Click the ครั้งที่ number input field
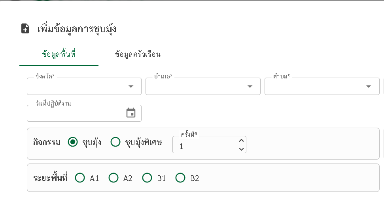 point(209,145)
